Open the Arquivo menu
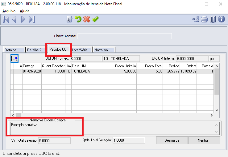The image size is (228, 157). 9,11
